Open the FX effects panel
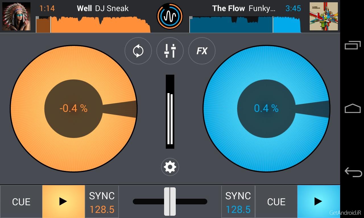Viewport: 364px width, 218px height. coord(202,51)
